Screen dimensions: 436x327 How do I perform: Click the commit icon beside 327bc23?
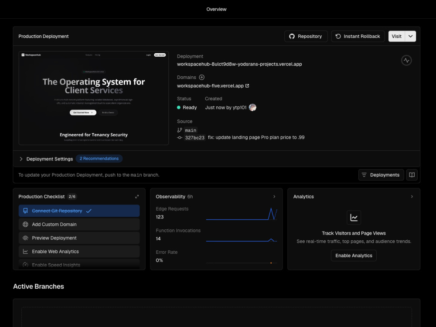coord(180,138)
